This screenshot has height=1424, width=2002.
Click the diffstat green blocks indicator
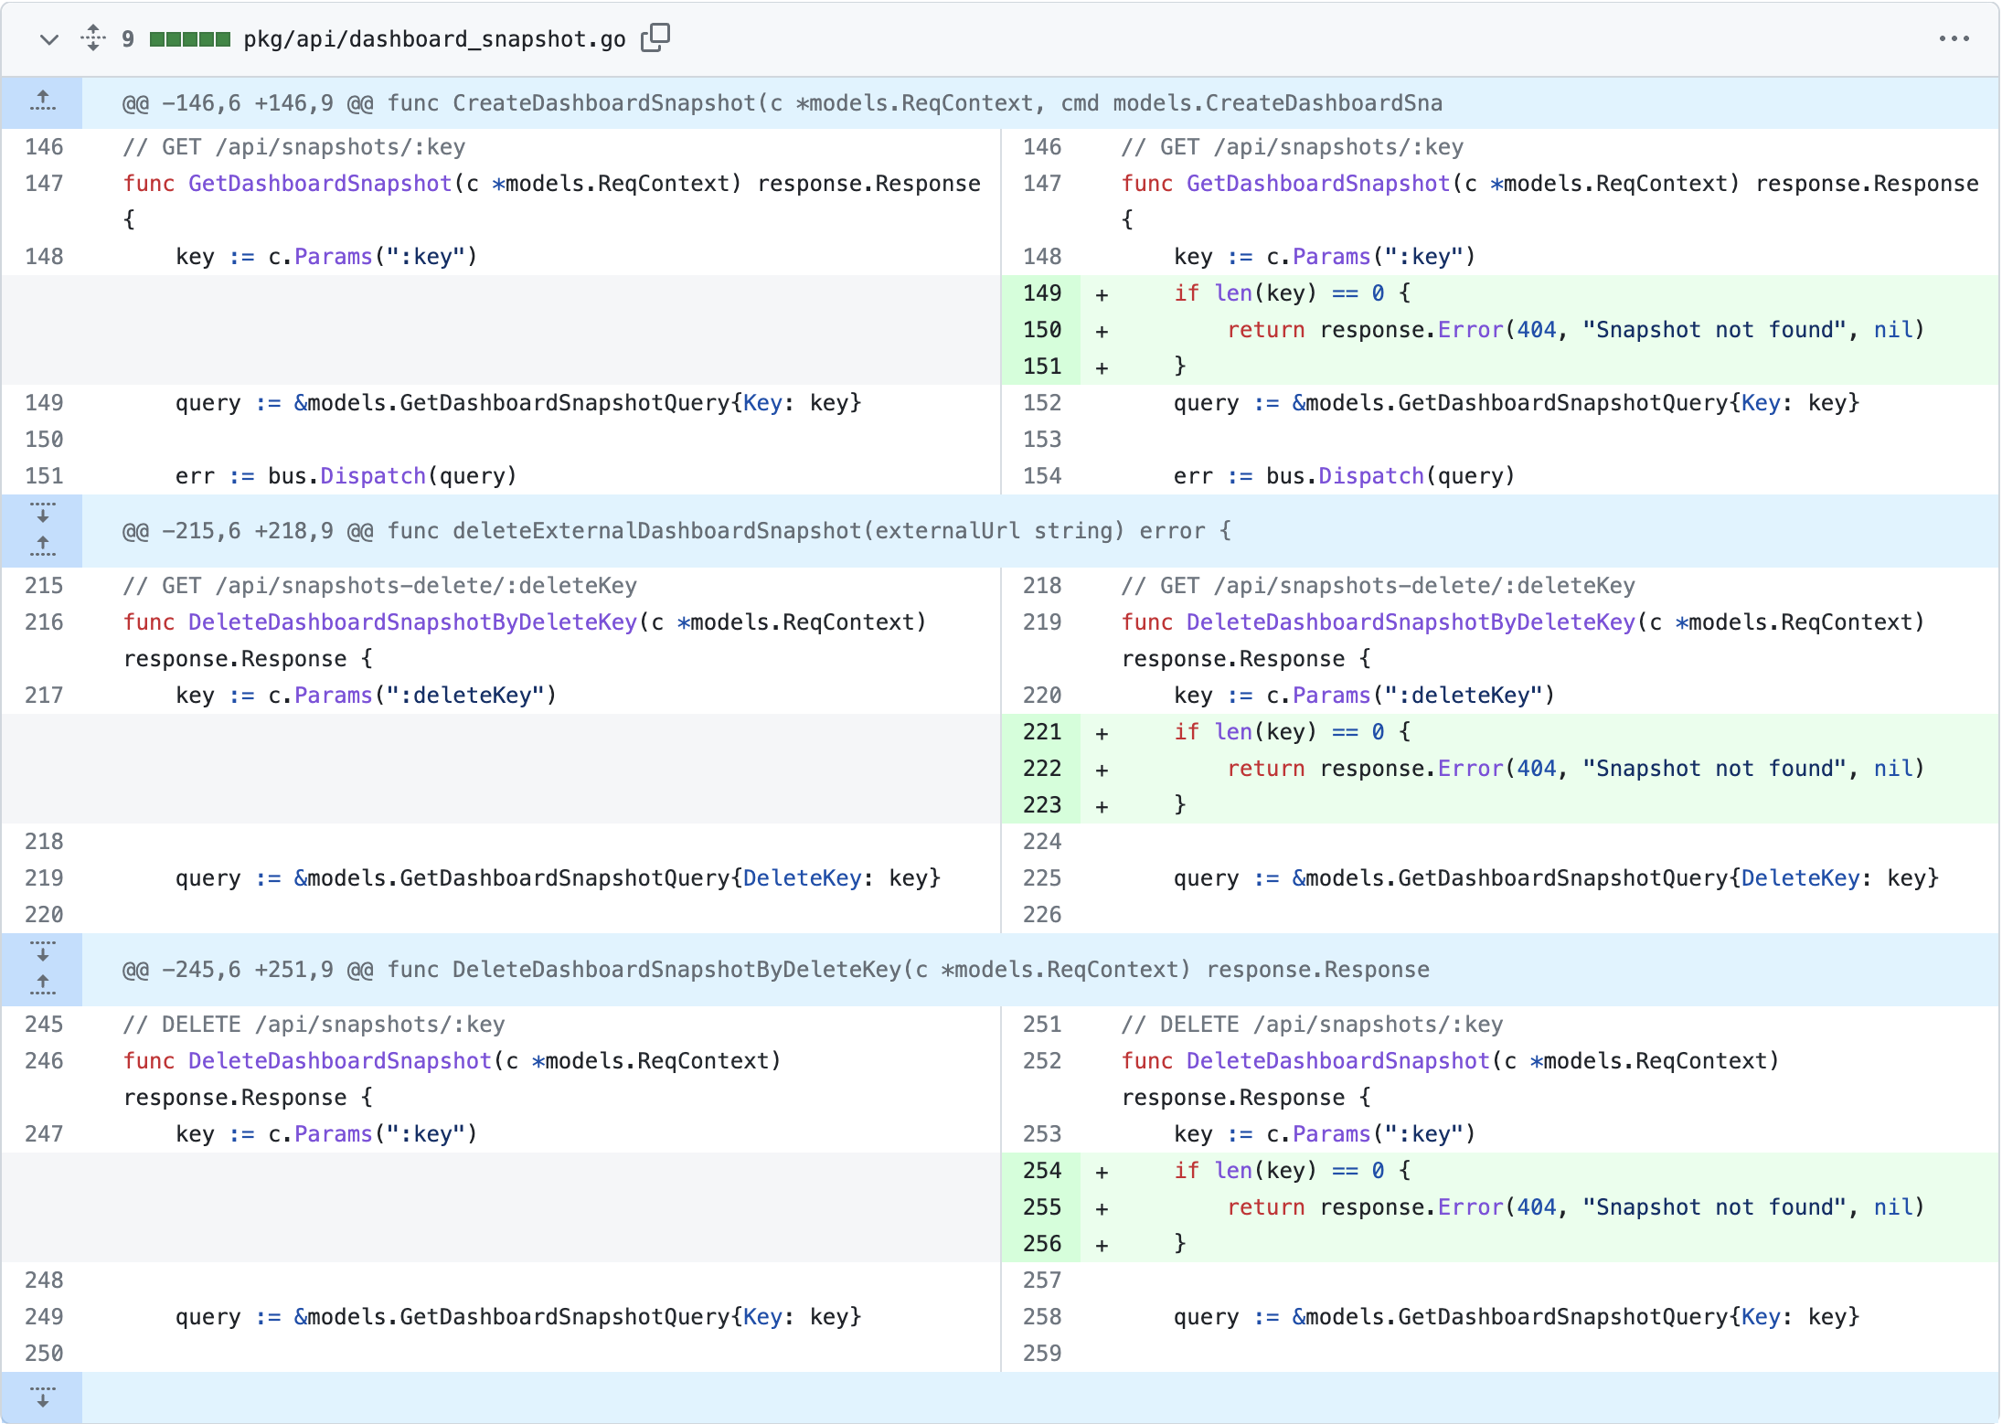coord(189,39)
